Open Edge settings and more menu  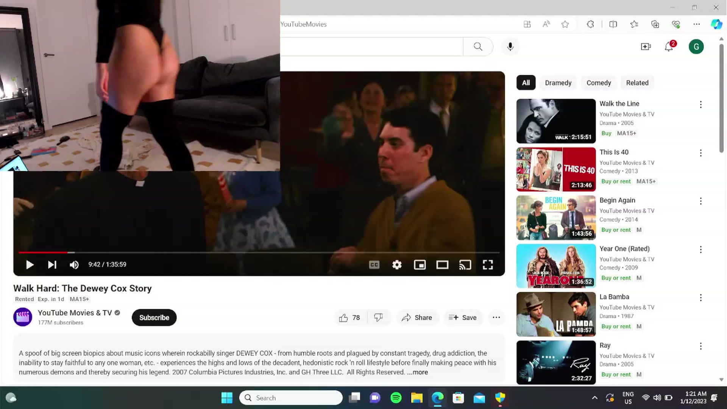click(696, 24)
